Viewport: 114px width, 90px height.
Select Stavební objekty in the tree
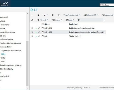(7, 69)
